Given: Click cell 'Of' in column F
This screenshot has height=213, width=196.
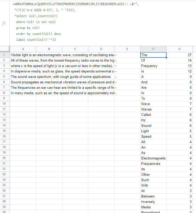Looking at the screenshot, I should (x=153, y=60).
